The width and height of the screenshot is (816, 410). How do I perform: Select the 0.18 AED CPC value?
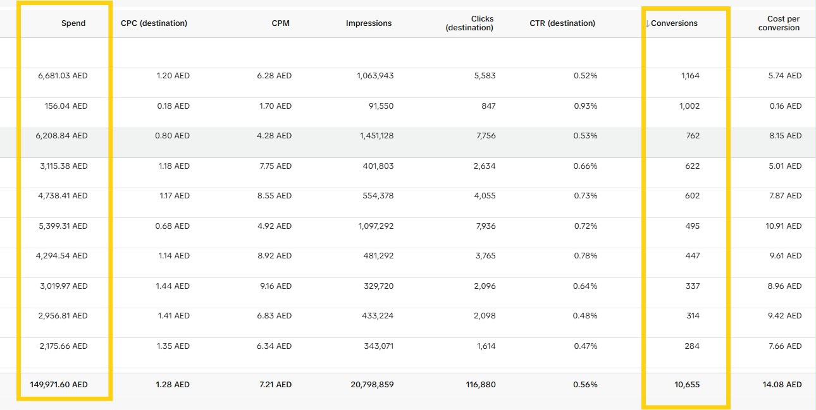pos(173,106)
